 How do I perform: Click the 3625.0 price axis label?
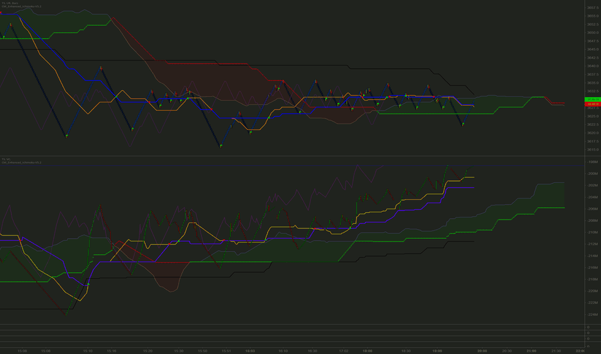[x=593, y=116]
